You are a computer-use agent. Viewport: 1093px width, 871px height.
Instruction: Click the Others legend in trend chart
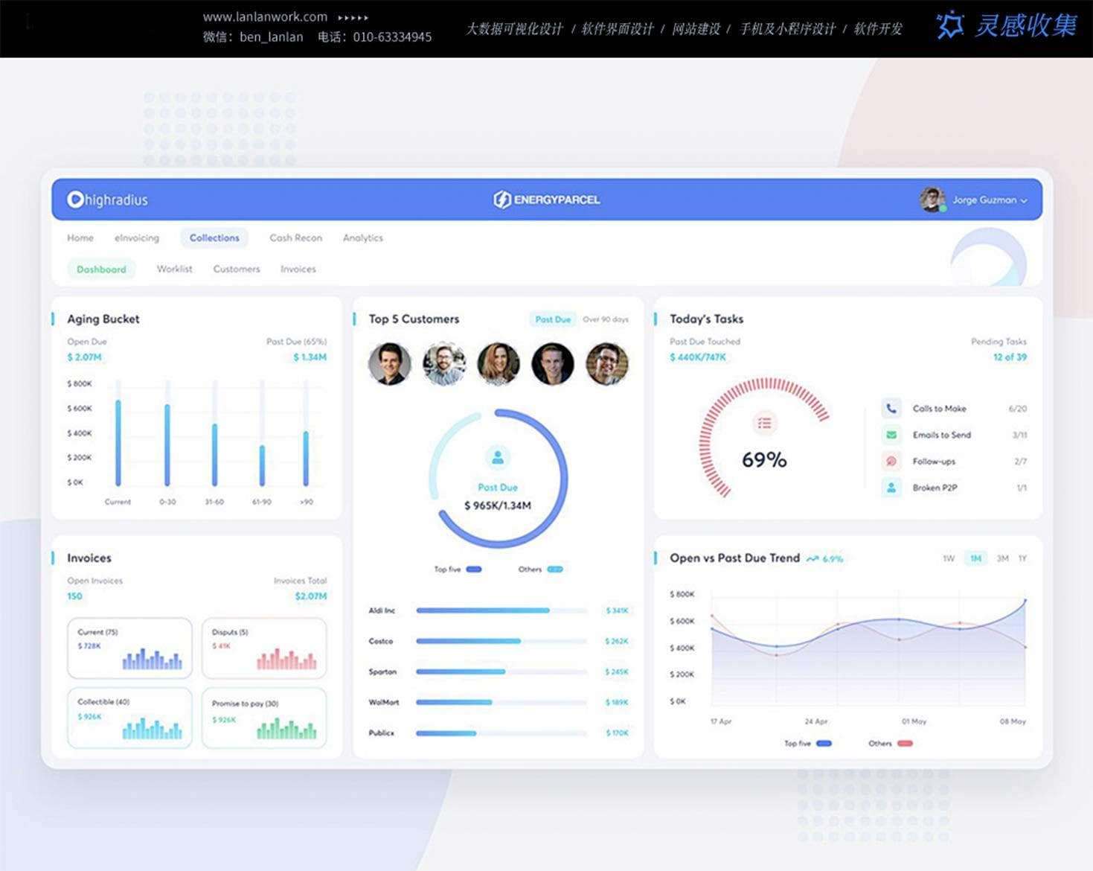coord(891,744)
